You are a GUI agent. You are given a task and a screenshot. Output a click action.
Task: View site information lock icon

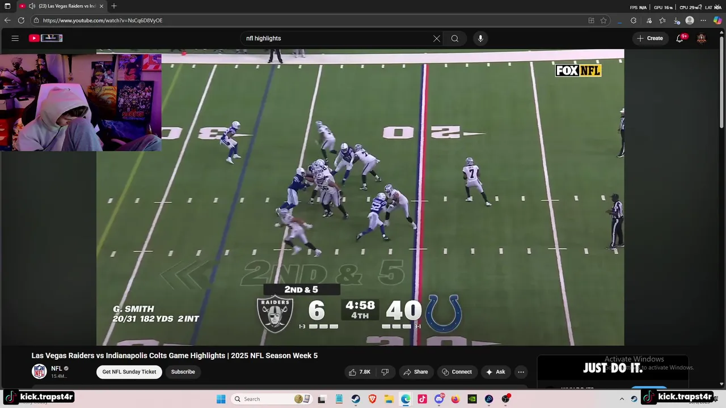(x=36, y=20)
